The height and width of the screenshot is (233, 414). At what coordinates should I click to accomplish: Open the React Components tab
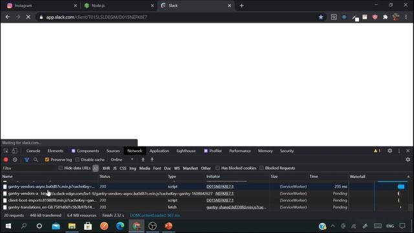tap(85, 151)
